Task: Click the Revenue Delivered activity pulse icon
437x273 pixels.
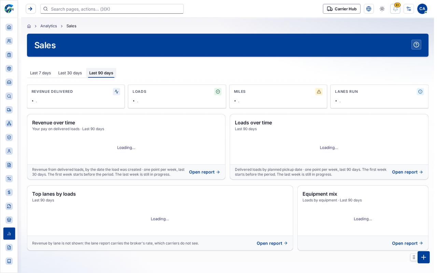Action: click(x=116, y=91)
